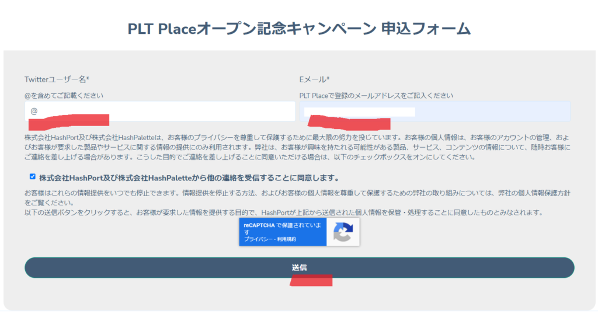Click the hint '@を含めてご記載ください'

64,96
